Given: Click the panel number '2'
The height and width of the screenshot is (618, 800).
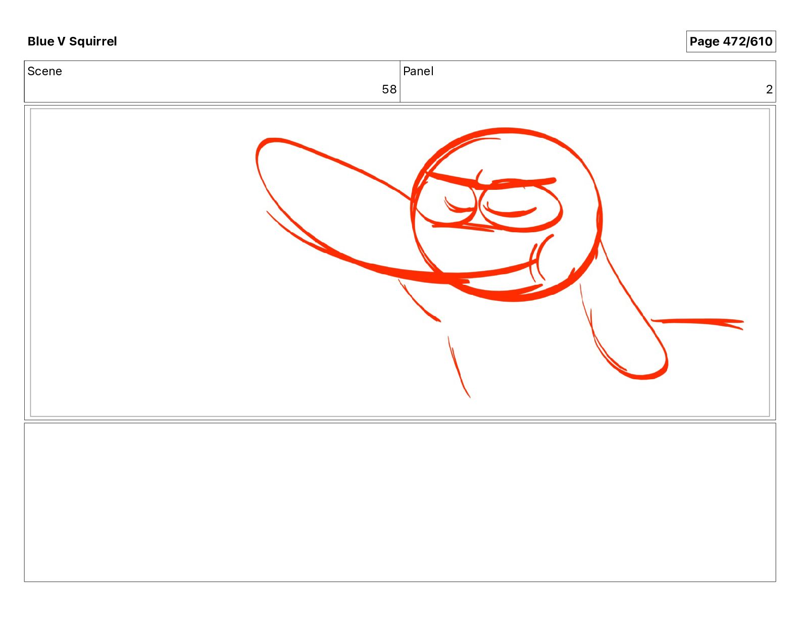Looking at the screenshot, I should pyautogui.click(x=769, y=89).
